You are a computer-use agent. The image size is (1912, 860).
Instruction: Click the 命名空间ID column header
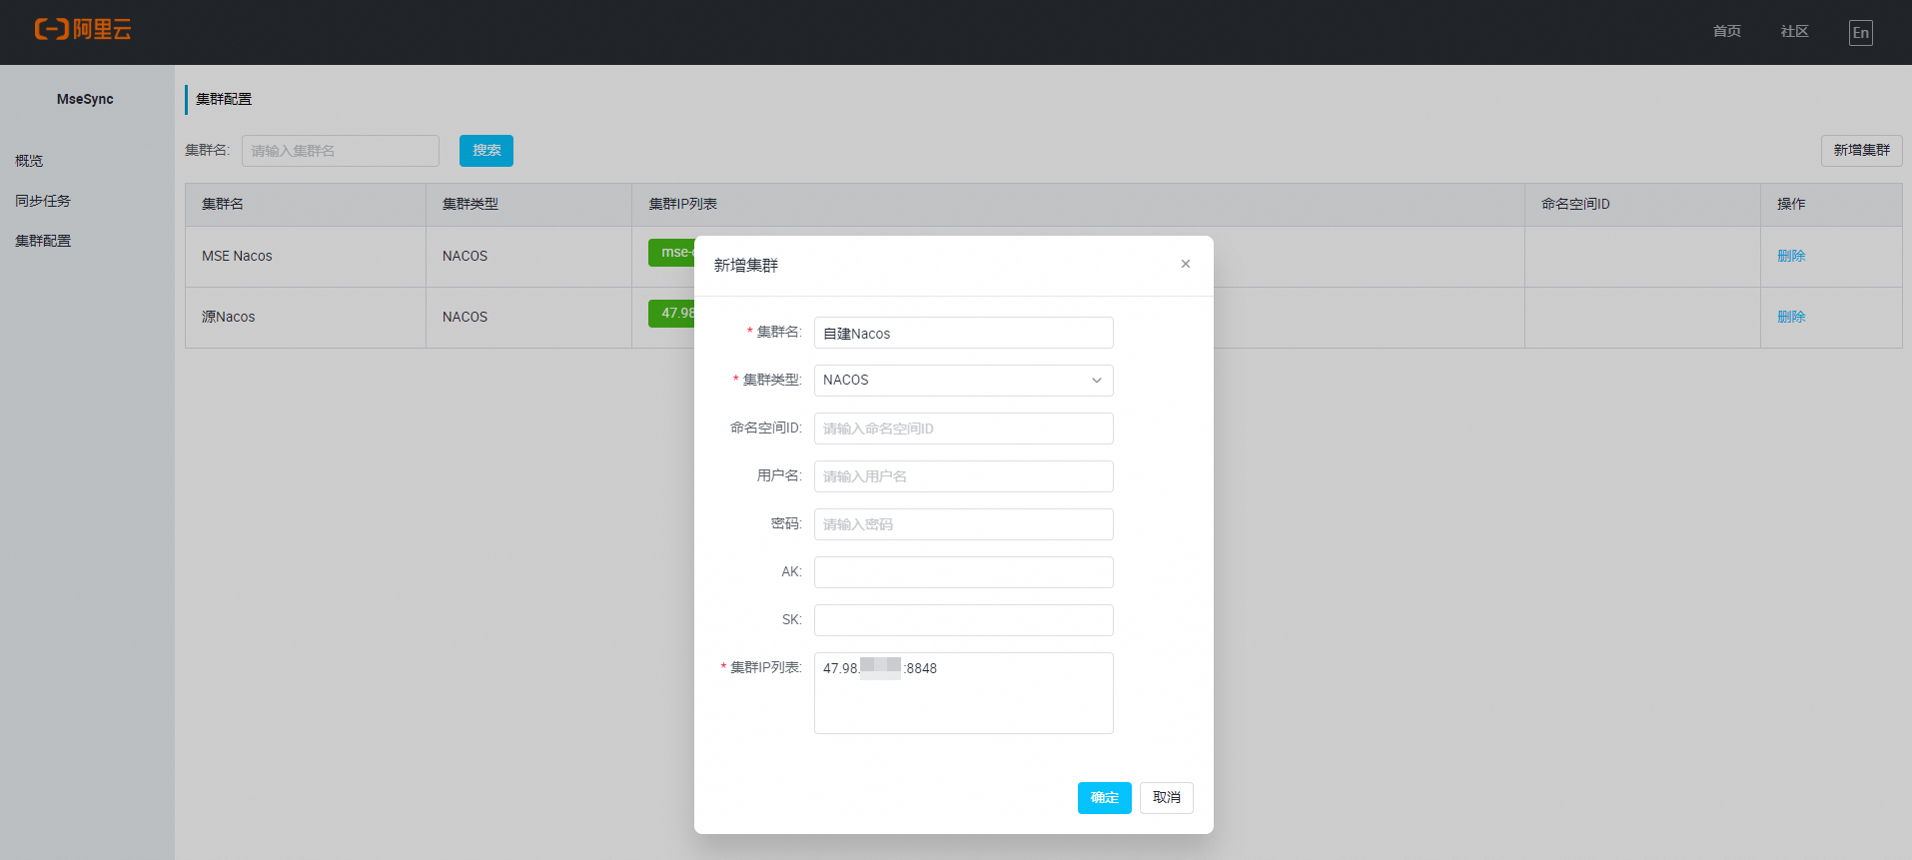[1642, 204]
